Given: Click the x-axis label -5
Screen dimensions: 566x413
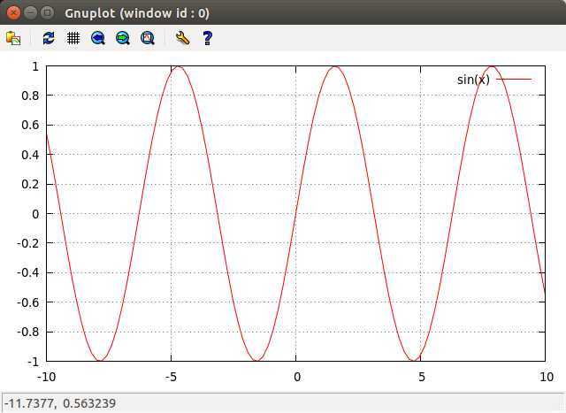Looking at the screenshot, I should pyautogui.click(x=171, y=377).
